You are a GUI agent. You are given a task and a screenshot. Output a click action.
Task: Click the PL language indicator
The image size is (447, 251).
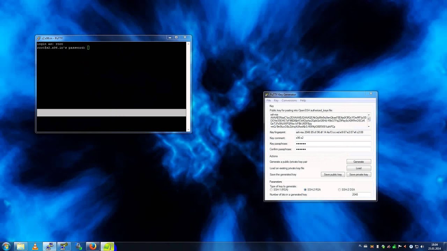(x=360, y=246)
